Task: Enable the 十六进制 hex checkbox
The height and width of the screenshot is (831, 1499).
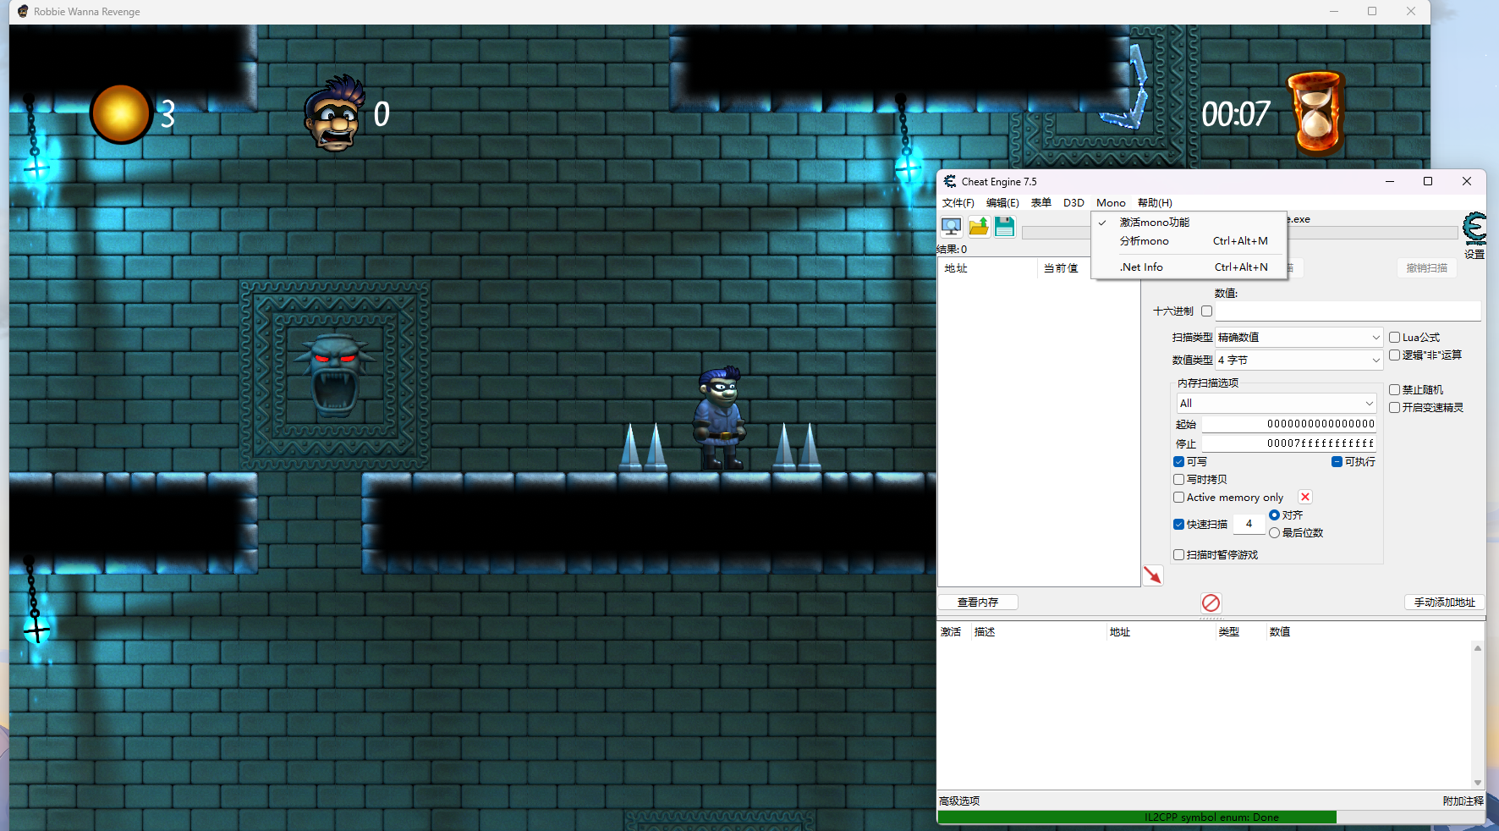Action: coord(1206,311)
